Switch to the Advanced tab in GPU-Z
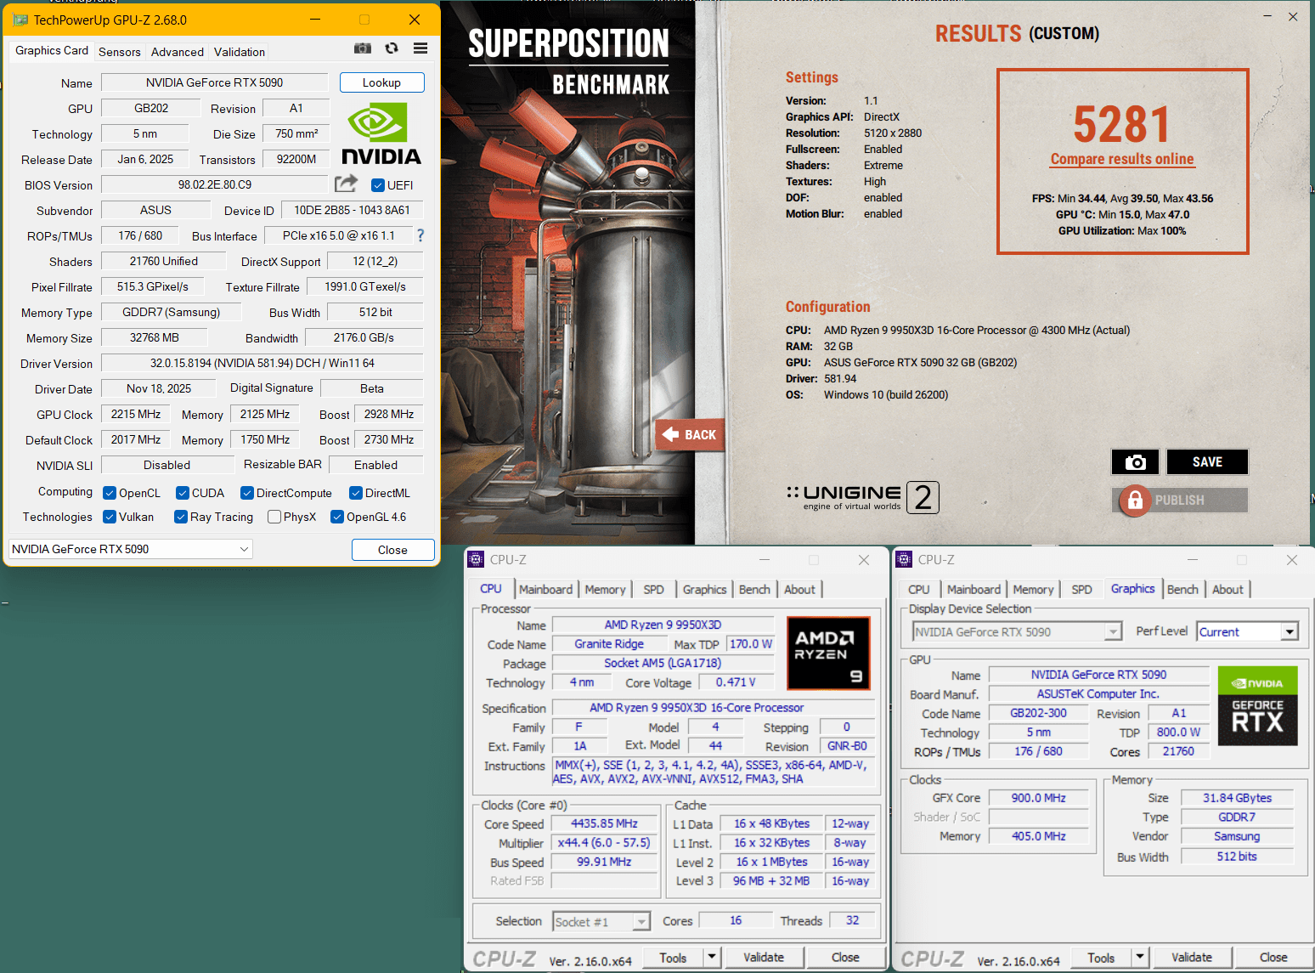 pyautogui.click(x=178, y=52)
